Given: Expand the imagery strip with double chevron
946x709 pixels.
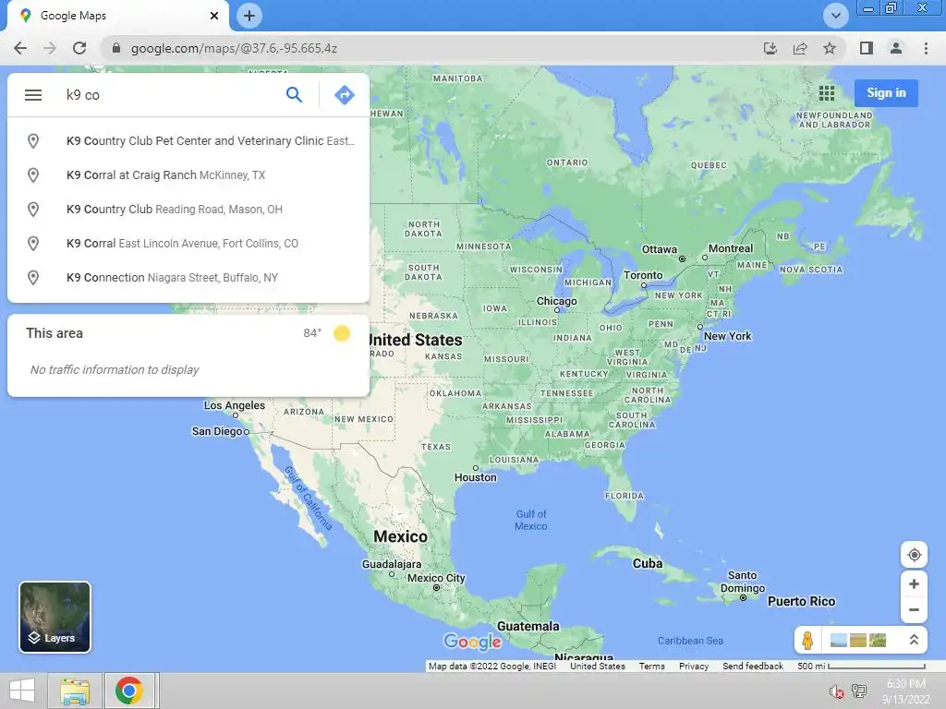Looking at the screenshot, I should pos(914,640).
